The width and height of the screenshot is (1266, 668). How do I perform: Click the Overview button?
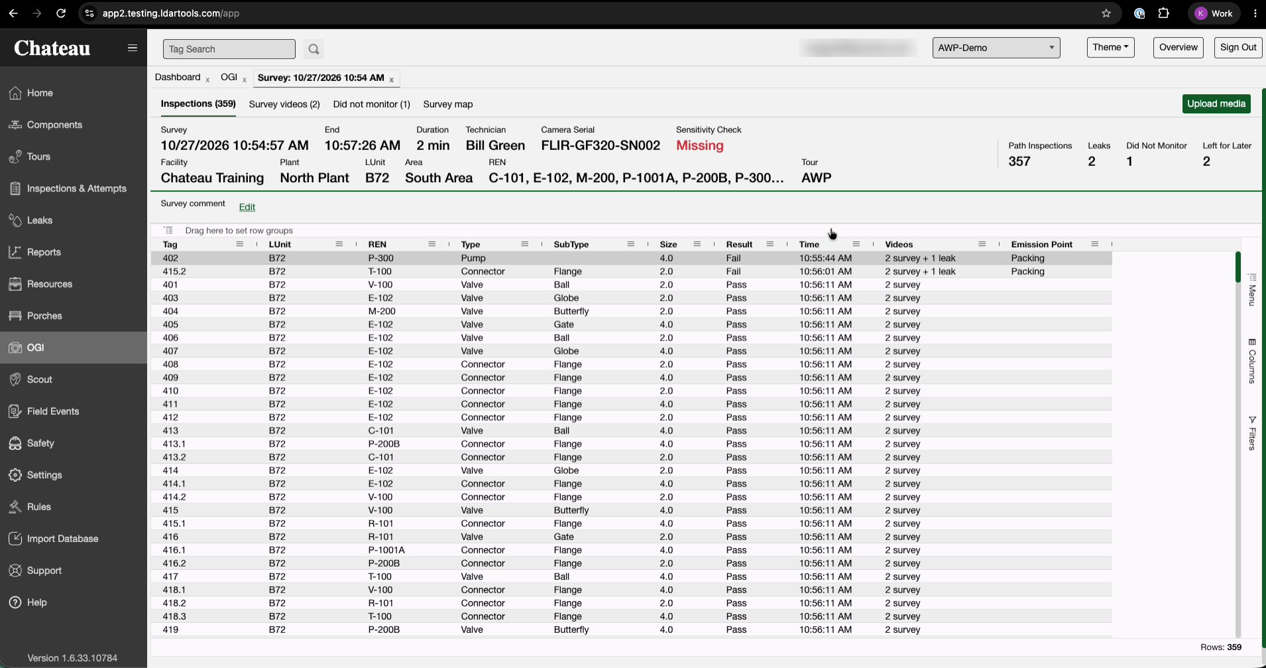coord(1178,48)
